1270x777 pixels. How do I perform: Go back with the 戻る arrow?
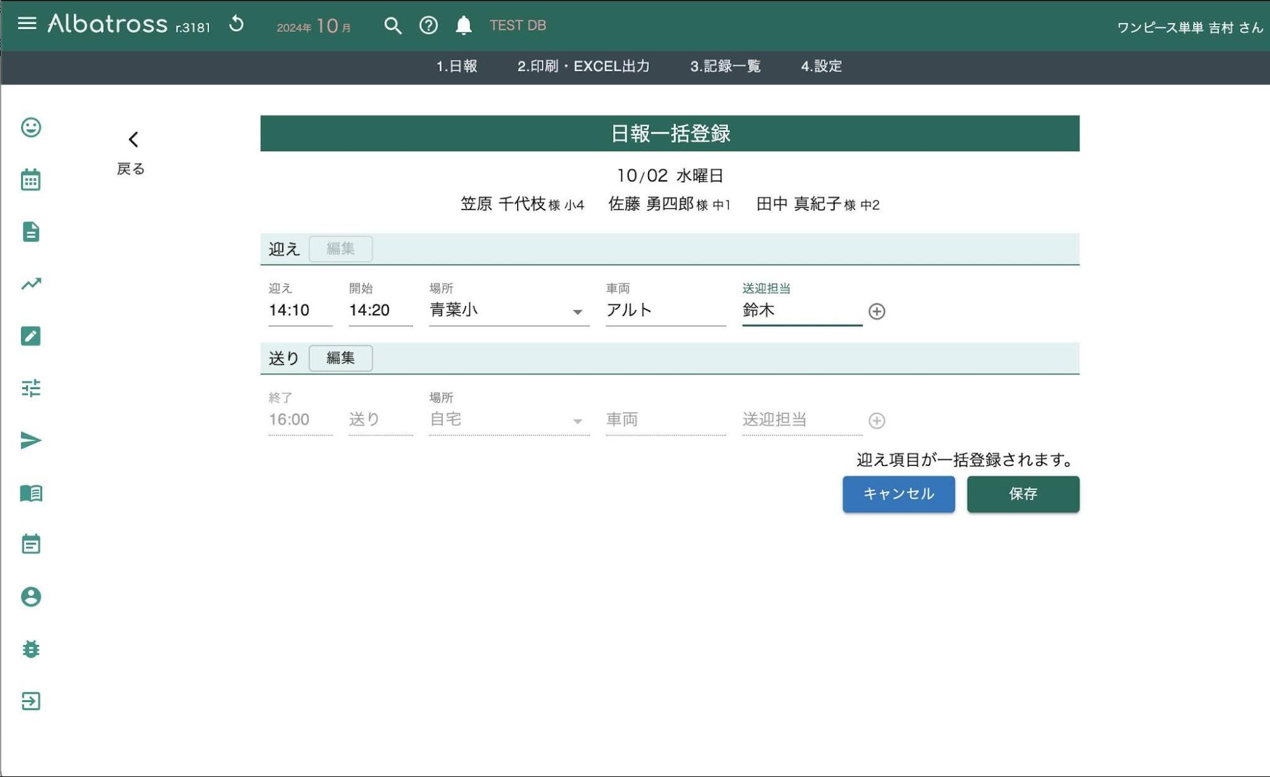pyautogui.click(x=132, y=152)
